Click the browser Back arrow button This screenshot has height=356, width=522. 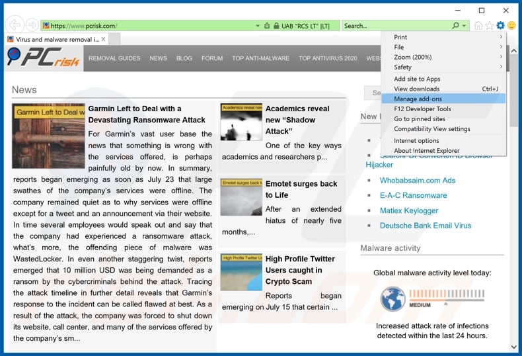click(14, 26)
